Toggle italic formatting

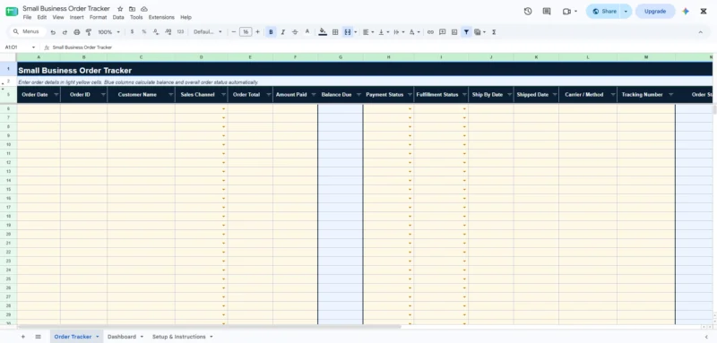pyautogui.click(x=283, y=32)
